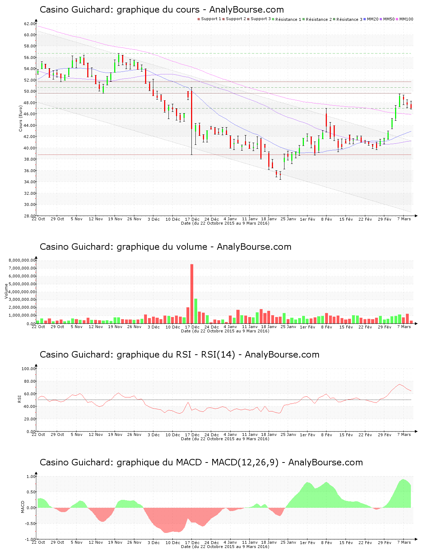Click 0.50 on MACD axis
431x557 pixels.
click(x=31, y=492)
